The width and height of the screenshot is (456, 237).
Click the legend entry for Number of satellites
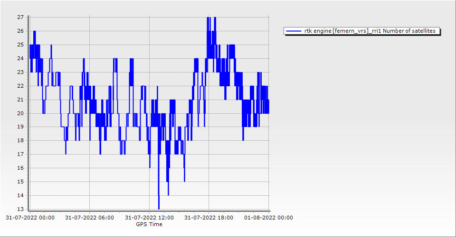(x=370, y=31)
